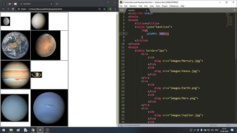This screenshot has height=133, width=237.
Task: Open the zoom magnifier icon in address bar
Action: 100,9
